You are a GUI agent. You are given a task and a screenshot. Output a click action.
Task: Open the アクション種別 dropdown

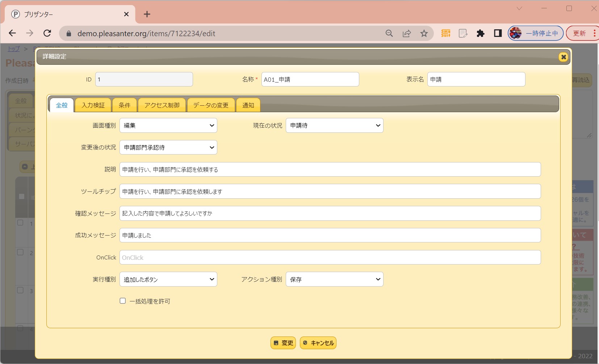[x=335, y=279]
